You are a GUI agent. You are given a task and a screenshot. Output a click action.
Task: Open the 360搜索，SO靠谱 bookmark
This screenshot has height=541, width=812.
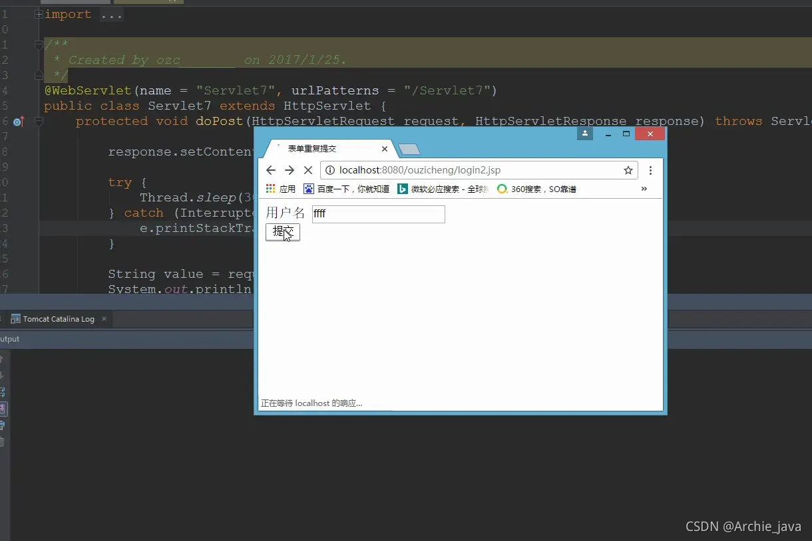coord(536,189)
